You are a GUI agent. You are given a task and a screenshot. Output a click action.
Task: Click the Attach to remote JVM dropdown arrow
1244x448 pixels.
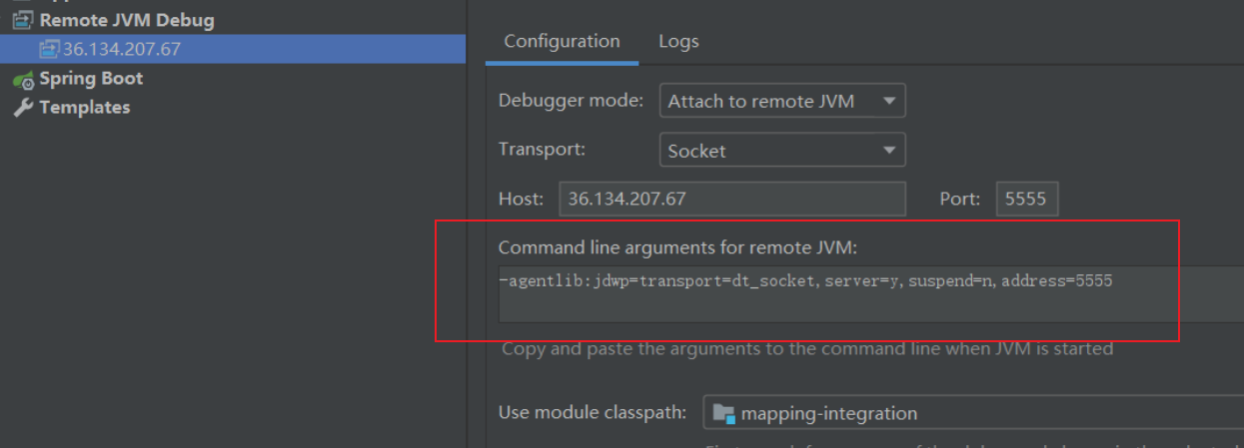click(x=888, y=101)
